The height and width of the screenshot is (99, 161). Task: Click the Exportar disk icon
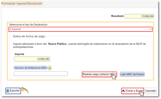(x=8, y=91)
